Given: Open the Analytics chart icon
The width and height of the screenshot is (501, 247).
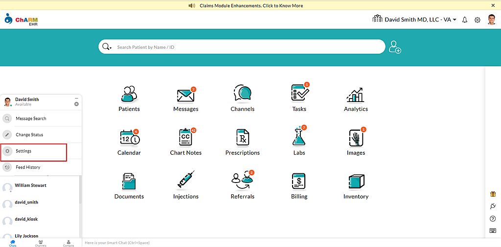Looking at the screenshot, I should [x=356, y=94].
